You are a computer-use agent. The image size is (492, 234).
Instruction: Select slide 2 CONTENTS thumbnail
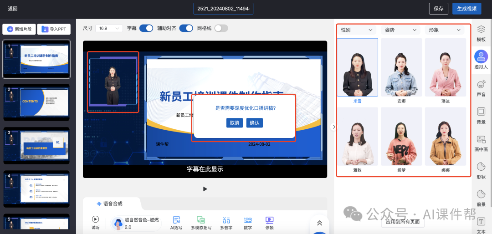pyautogui.click(x=37, y=102)
